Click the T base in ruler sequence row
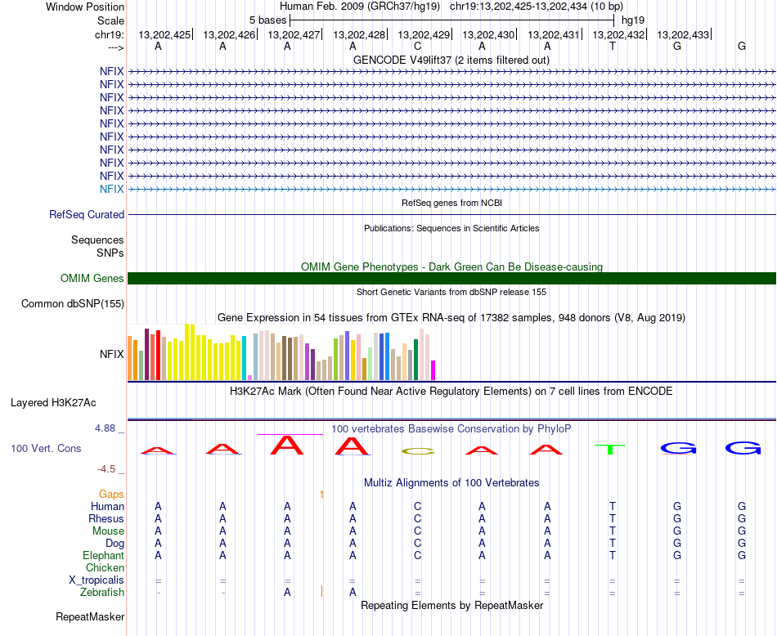The image size is (777, 636). 613,46
